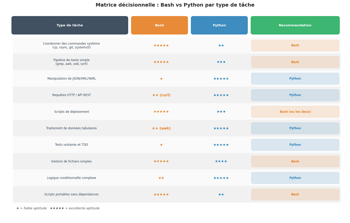Click the '(curl)' Bash star rating

(x=161, y=95)
